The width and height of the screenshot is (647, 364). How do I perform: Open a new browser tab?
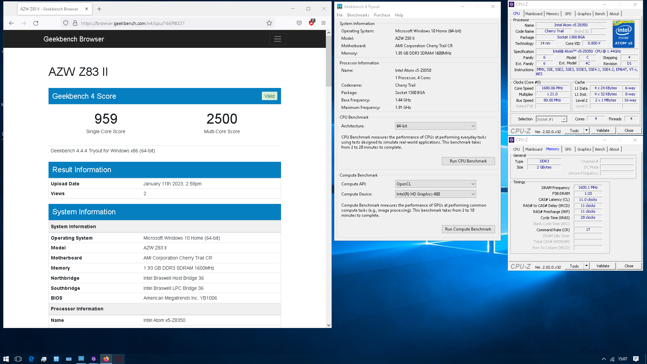pyautogui.click(x=99, y=9)
